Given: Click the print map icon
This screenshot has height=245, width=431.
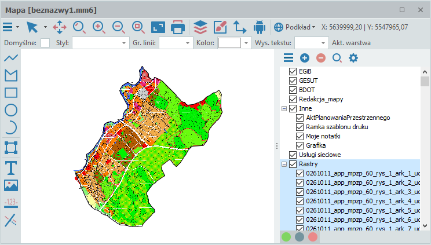Looking at the screenshot, I should click(x=178, y=27).
